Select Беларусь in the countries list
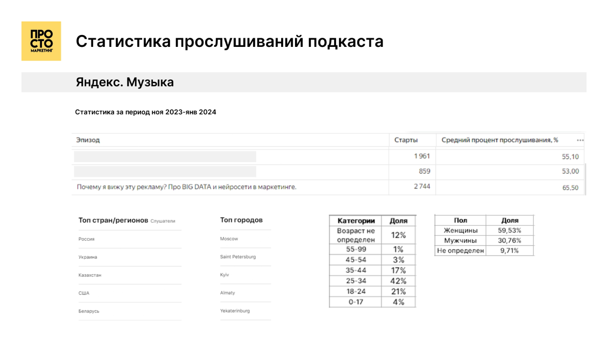 tap(89, 311)
